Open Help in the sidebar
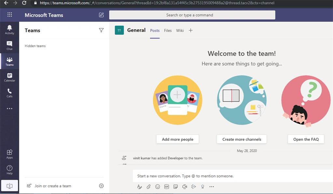This screenshot has width=333, height=194. pyautogui.click(x=9, y=170)
